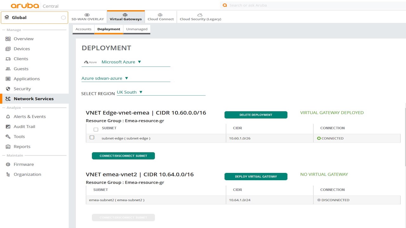Go to Applications in the sidebar
This screenshot has width=406, height=228.
point(34,79)
